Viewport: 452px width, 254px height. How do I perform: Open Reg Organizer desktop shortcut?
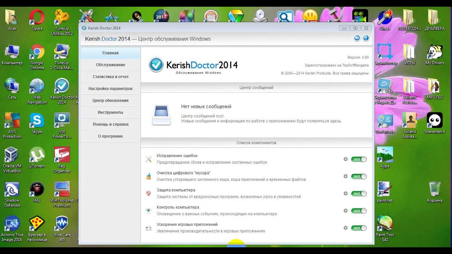pyautogui.click(x=62, y=160)
